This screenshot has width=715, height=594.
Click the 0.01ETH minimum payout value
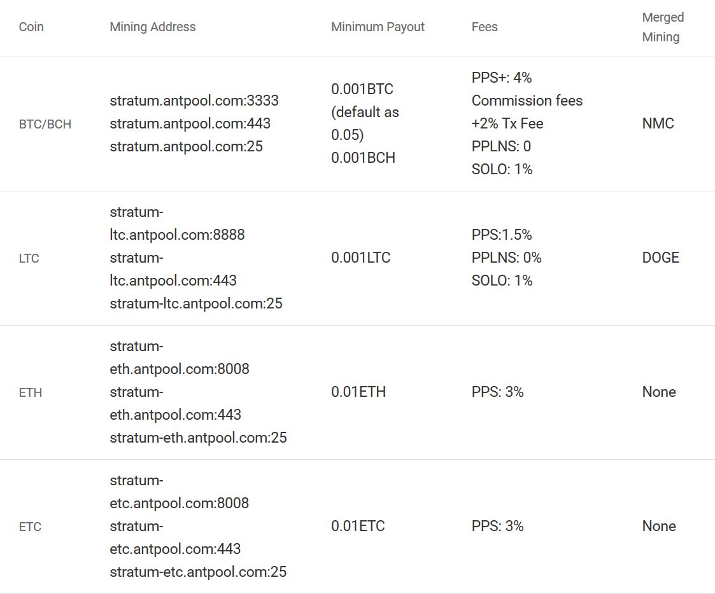(358, 392)
